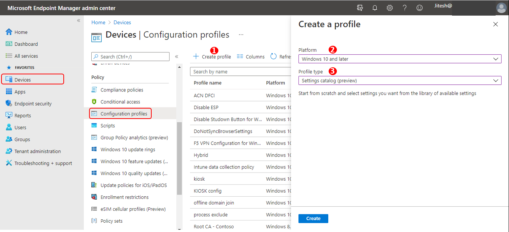Click the Dashboard chart icon
509x232 pixels.
pyautogui.click(x=9, y=44)
